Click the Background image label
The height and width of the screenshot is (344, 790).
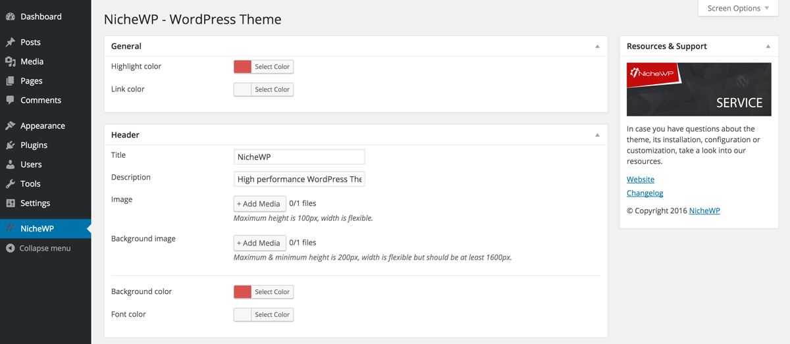pyautogui.click(x=144, y=239)
